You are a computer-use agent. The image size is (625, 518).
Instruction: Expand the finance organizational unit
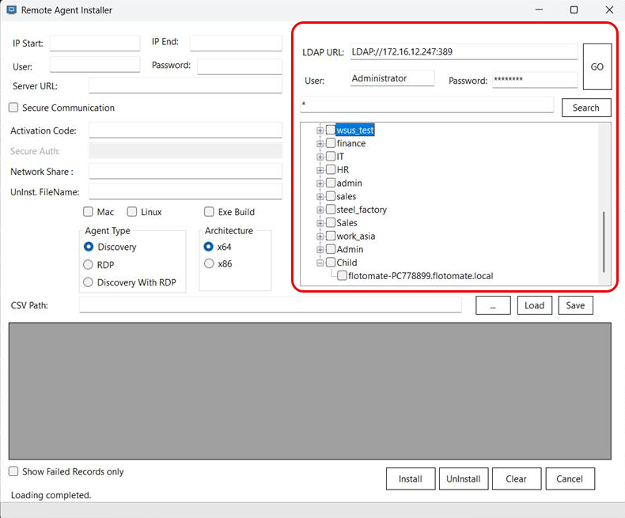(320, 143)
